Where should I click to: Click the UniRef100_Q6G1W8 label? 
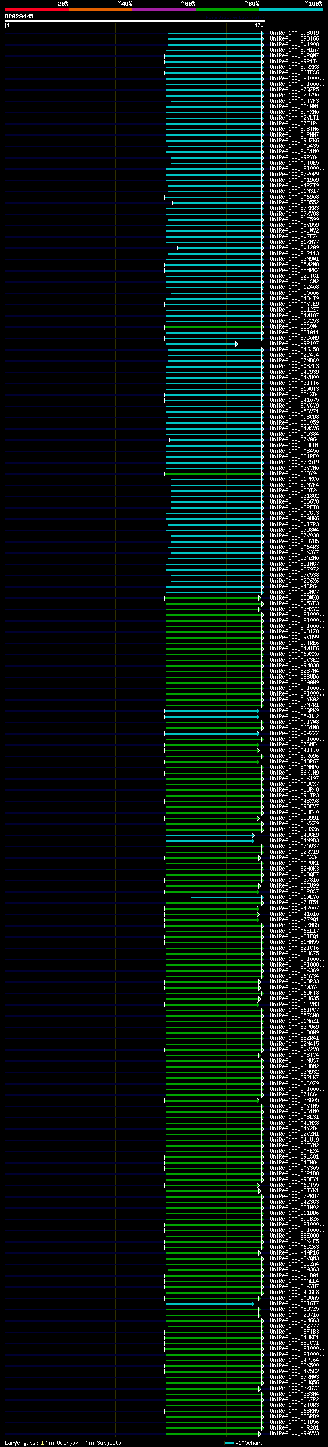tap(294, 728)
